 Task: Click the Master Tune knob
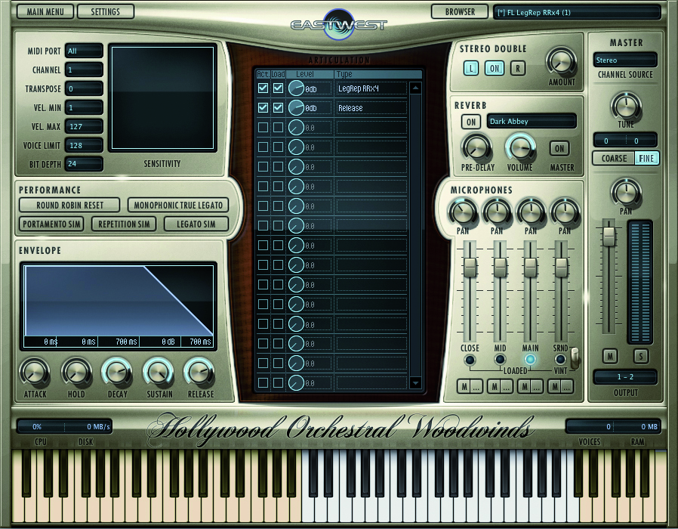625,105
